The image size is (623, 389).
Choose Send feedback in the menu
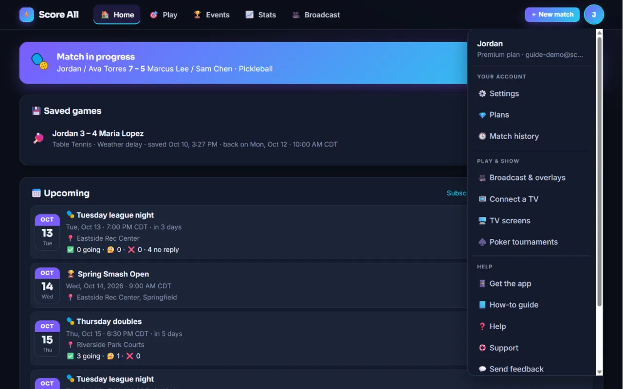pyautogui.click(x=532, y=369)
